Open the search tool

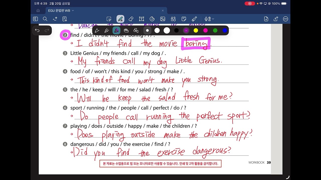pyautogui.click(x=45, y=19)
